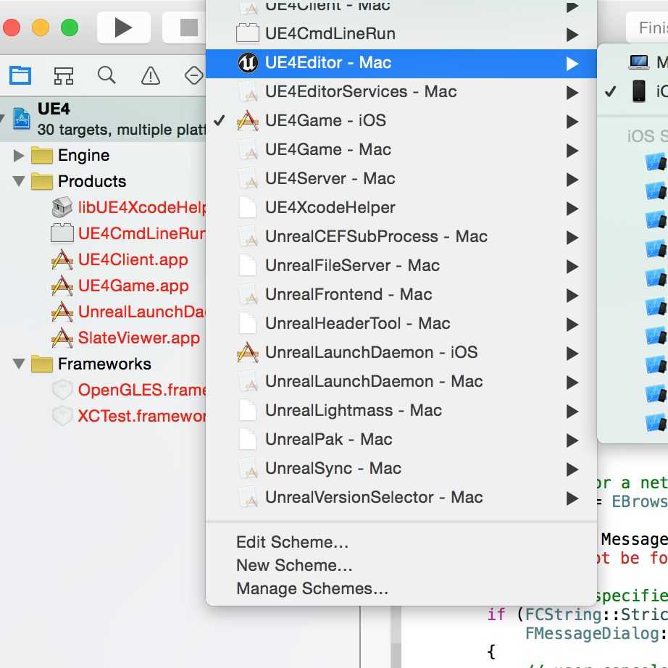Select the UE4 project file icon
Screen dimensions: 668x668
(x=21, y=118)
